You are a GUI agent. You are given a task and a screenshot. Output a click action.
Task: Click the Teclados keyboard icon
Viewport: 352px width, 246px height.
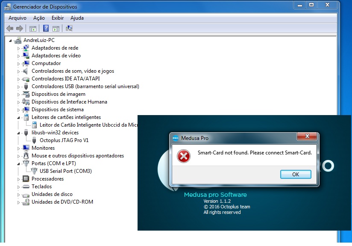(26, 187)
